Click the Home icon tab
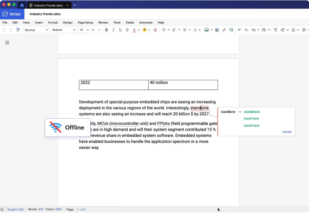The height and width of the screenshot is (213, 309). tap(22, 5)
